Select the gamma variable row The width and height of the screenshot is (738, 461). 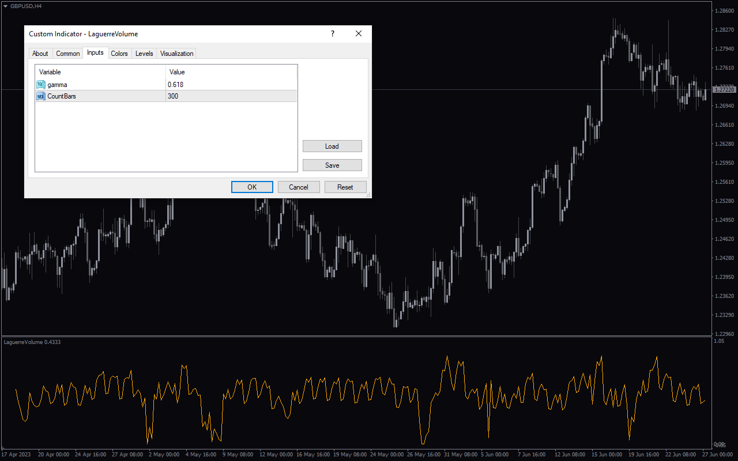coord(166,85)
